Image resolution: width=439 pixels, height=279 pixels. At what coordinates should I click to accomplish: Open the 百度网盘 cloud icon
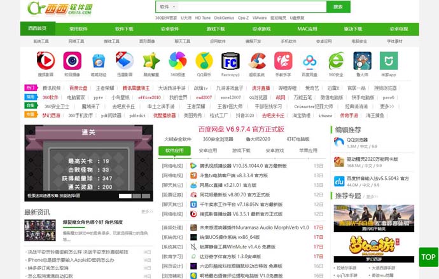(310, 60)
